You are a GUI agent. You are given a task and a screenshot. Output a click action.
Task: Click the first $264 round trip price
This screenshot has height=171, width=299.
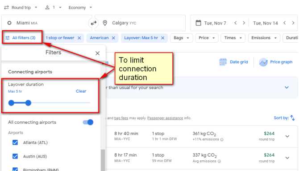coord(269,134)
